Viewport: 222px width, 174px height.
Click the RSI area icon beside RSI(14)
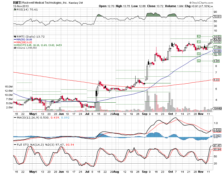15,9
